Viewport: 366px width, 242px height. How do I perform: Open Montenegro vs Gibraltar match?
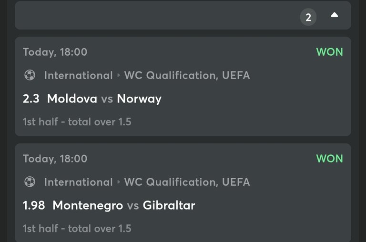point(124,206)
